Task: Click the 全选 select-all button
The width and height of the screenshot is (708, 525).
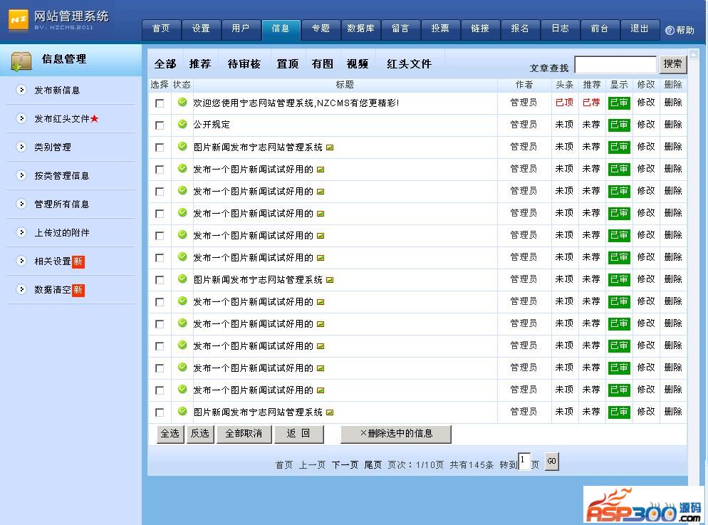Action: (170, 434)
